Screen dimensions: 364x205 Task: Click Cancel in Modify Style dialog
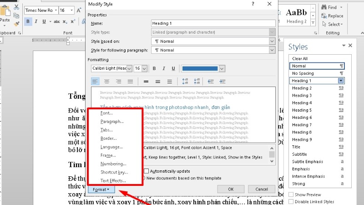262,189
